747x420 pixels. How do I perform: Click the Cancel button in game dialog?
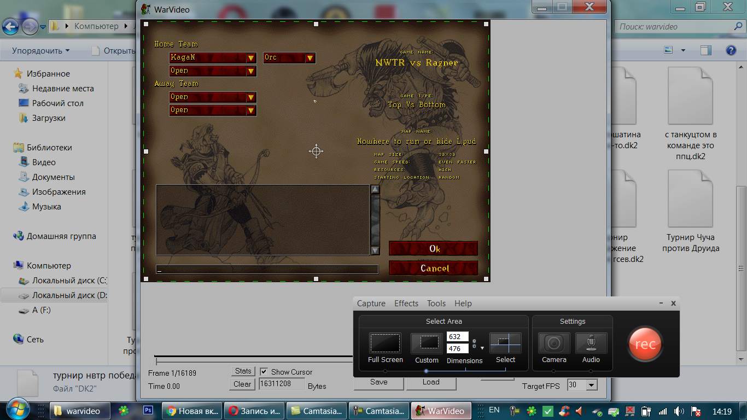(x=434, y=269)
